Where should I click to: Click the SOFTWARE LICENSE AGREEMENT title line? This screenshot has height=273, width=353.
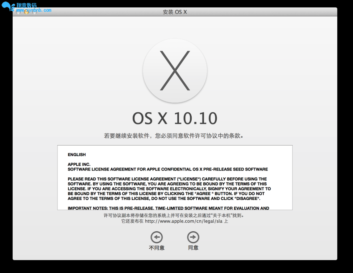[168, 169]
